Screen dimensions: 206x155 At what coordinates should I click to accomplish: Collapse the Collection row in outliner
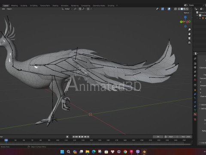(x=197, y=15)
